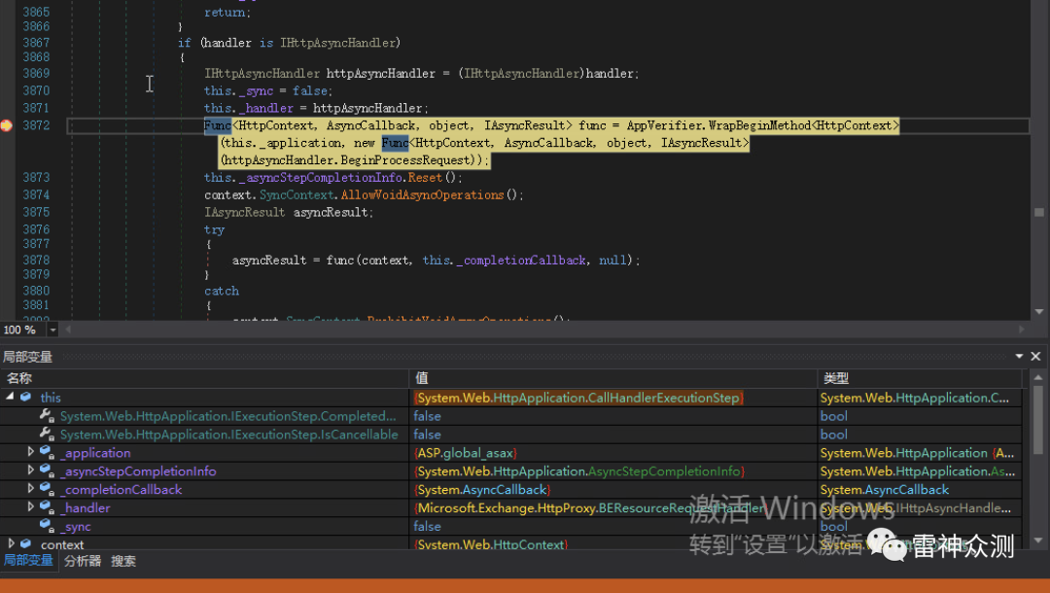Select the {System.Web.HttpApplication.CallHandlerExecutionStep} value cell
Screen dimensions: 1050x593
coord(612,398)
